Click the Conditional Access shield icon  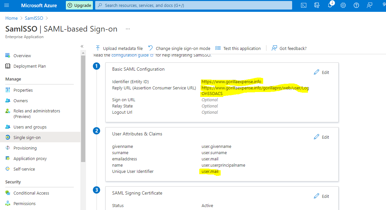click(x=8, y=193)
